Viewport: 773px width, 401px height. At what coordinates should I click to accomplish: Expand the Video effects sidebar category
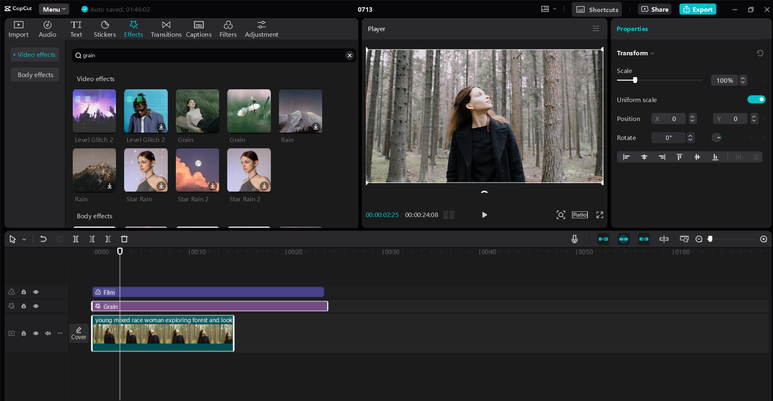[34, 54]
